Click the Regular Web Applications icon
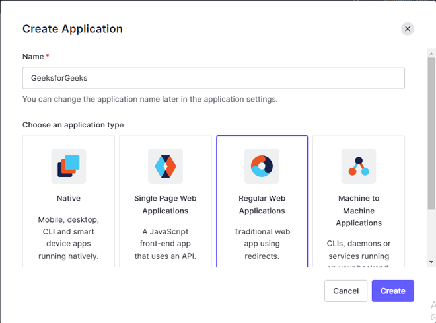Viewport: 436px width, 323px height. [x=262, y=166]
